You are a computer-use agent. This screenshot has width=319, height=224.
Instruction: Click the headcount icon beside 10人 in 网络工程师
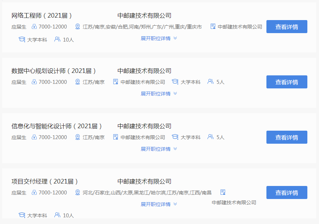[x=57, y=39]
